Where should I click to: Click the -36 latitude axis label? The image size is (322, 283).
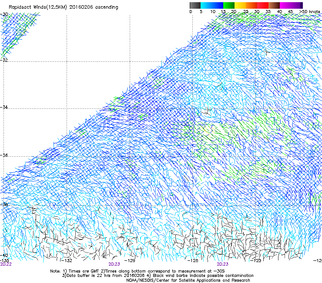tap(4, 155)
